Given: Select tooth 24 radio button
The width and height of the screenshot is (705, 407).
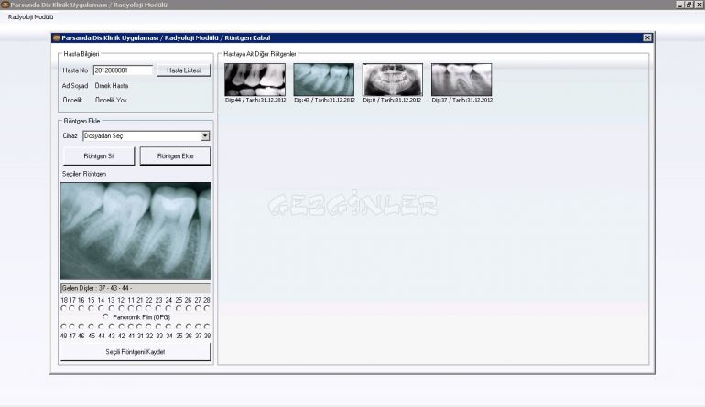Looking at the screenshot, I should 168,308.
